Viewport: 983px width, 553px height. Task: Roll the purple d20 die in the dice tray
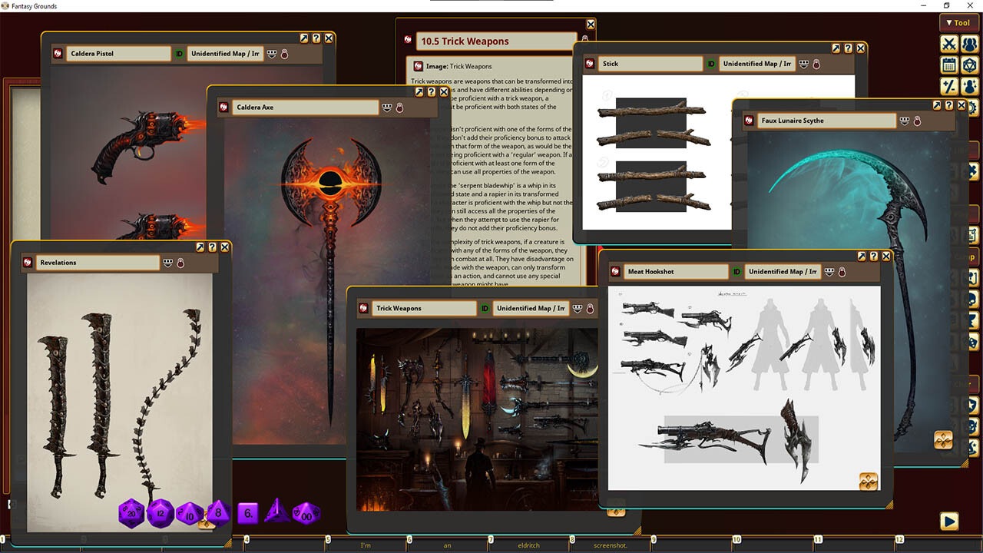click(131, 512)
